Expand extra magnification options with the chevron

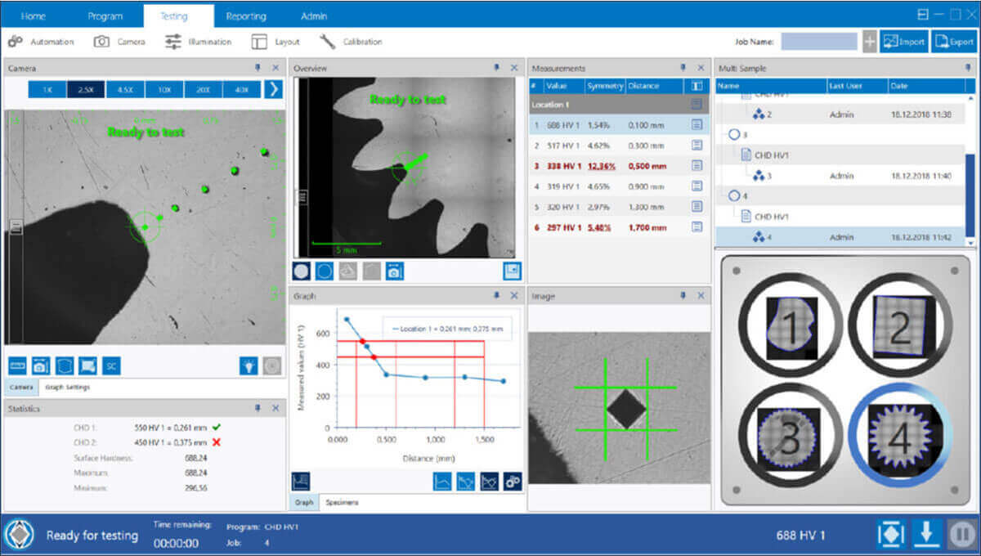point(275,88)
